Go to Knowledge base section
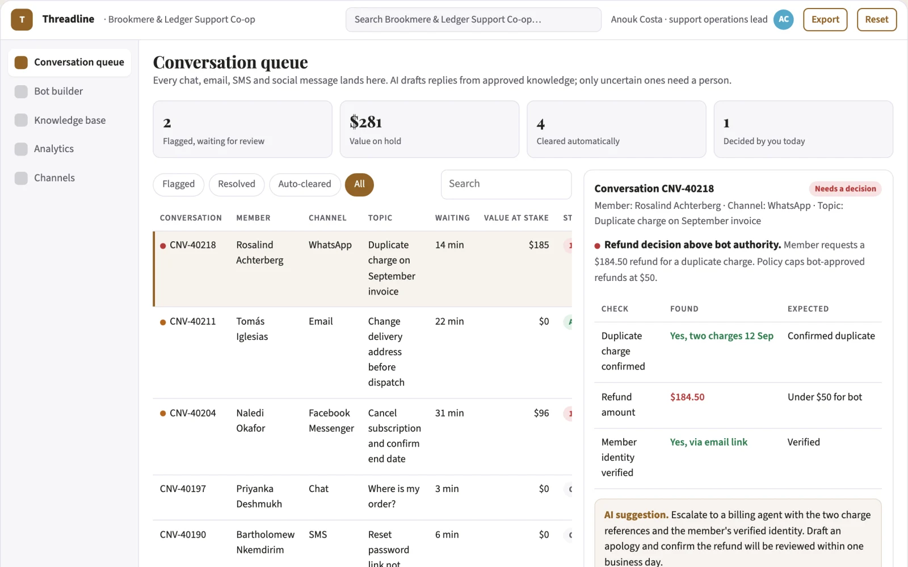The height and width of the screenshot is (567, 908). [x=69, y=120]
